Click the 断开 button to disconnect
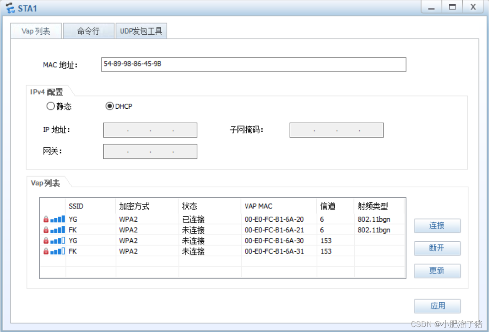Viewport: 489px width, 332px height. click(x=437, y=248)
